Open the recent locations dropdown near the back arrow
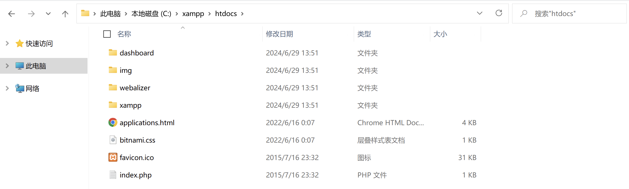Image resolution: width=629 pixels, height=189 pixels. [48, 13]
